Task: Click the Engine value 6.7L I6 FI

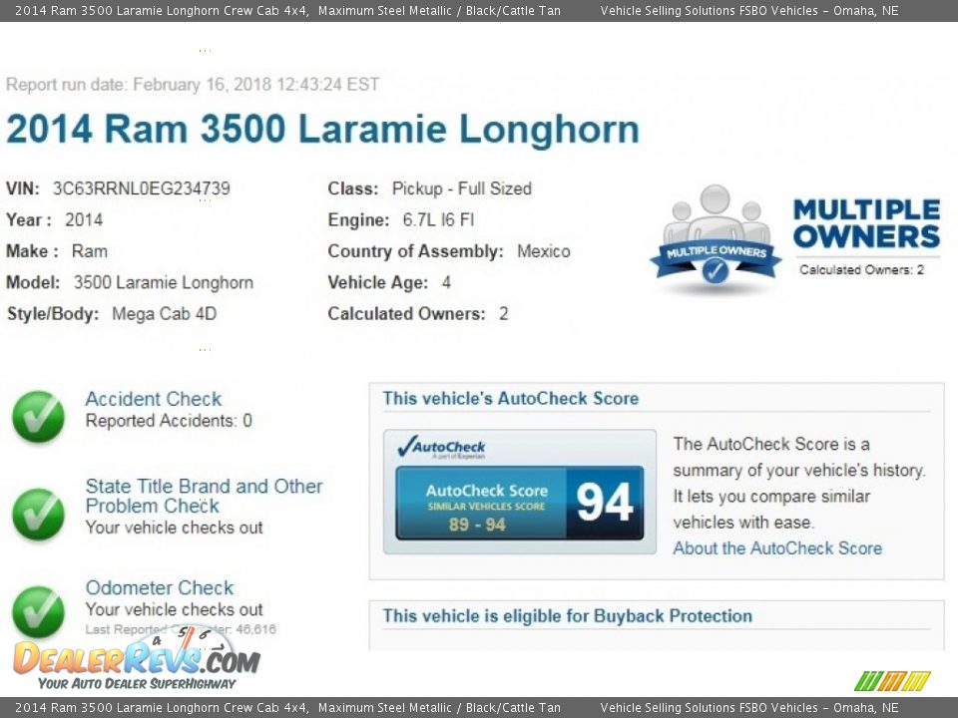Action: pos(438,219)
